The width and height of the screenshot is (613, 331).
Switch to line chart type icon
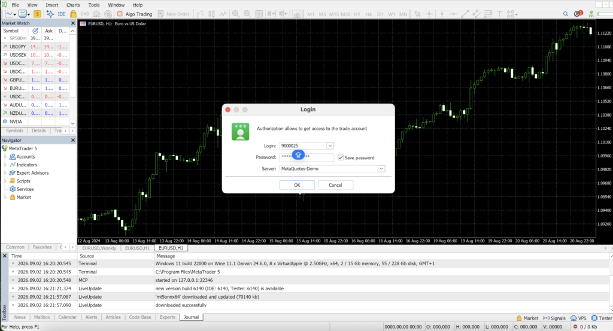[223, 14]
